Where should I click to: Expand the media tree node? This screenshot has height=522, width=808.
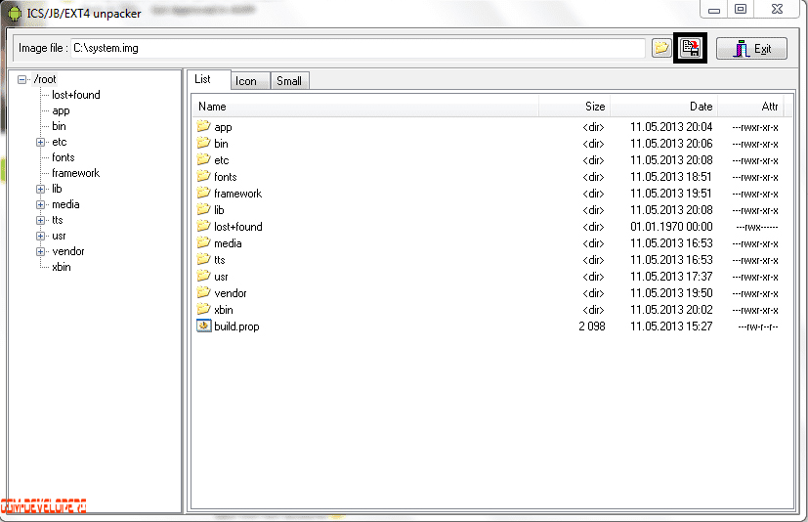click(40, 204)
